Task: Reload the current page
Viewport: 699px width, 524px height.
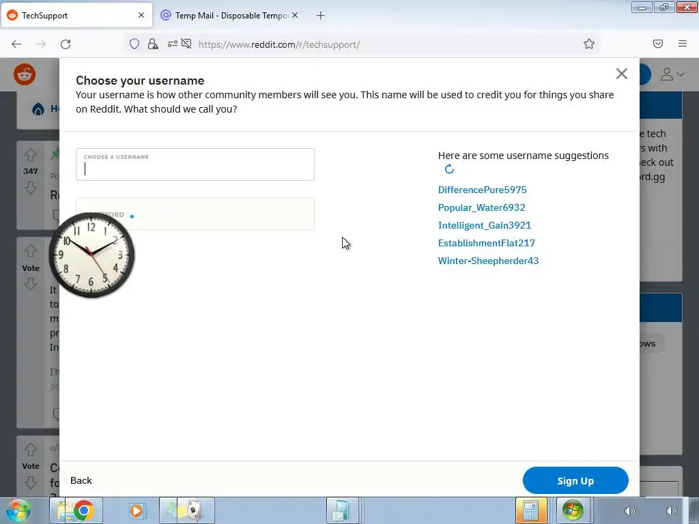Action: [66, 44]
